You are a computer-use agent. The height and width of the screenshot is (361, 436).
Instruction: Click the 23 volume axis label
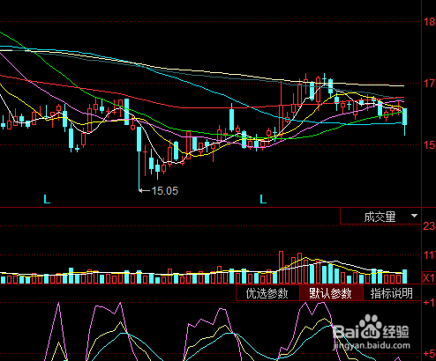429,225
